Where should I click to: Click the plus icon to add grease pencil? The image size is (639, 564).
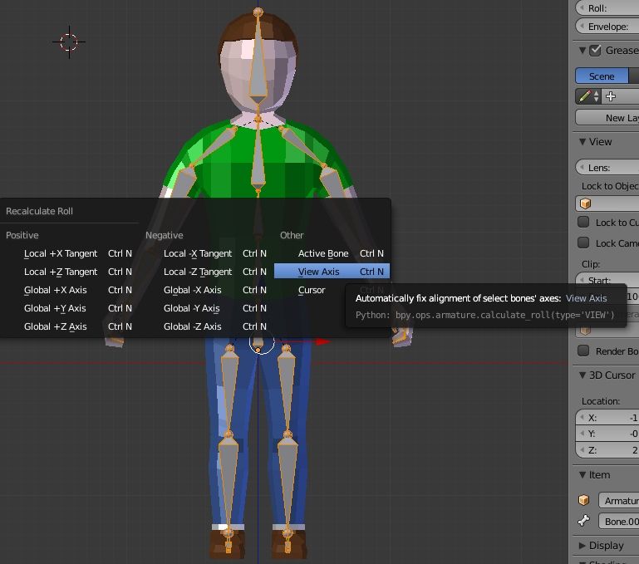click(x=611, y=96)
